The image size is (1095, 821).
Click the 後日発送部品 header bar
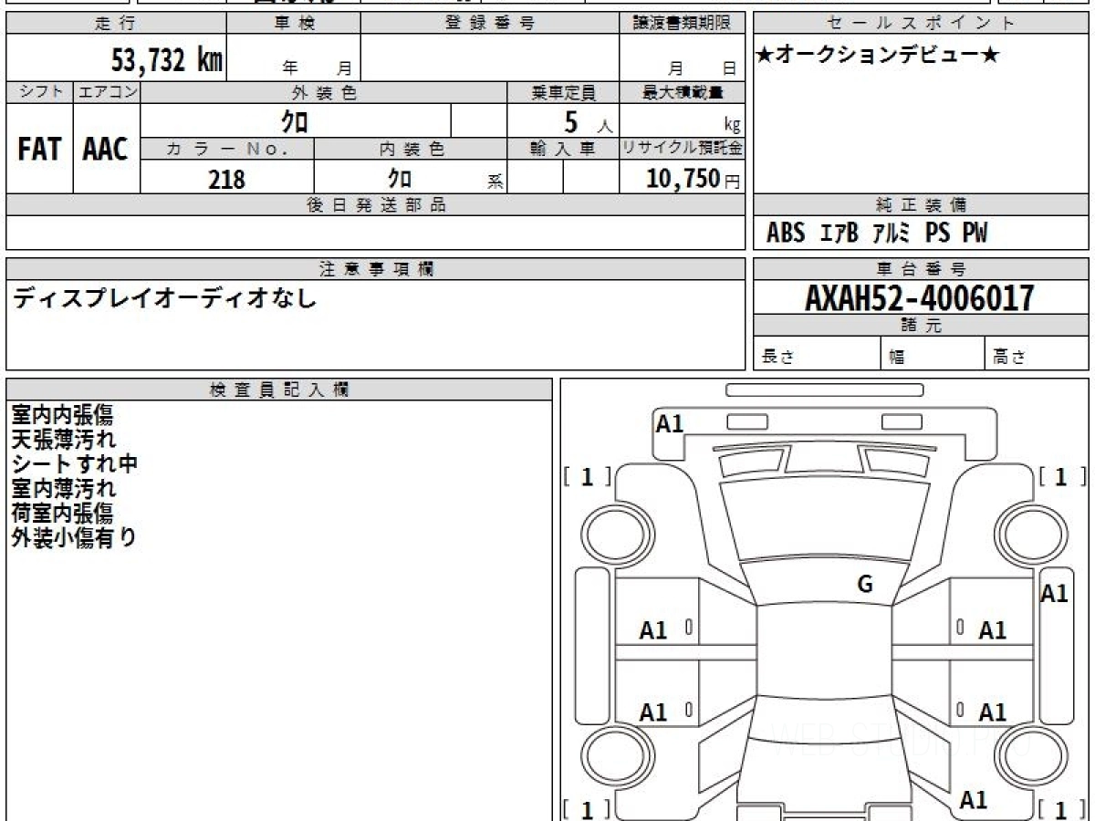[x=376, y=205]
